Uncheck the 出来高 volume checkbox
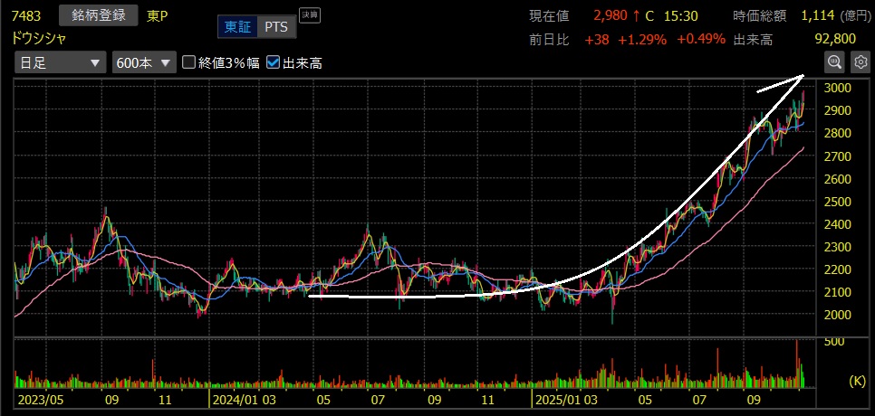The width and height of the screenshot is (875, 416). tap(273, 62)
